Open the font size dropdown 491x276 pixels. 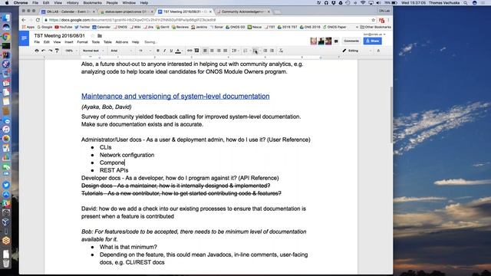click(x=145, y=51)
